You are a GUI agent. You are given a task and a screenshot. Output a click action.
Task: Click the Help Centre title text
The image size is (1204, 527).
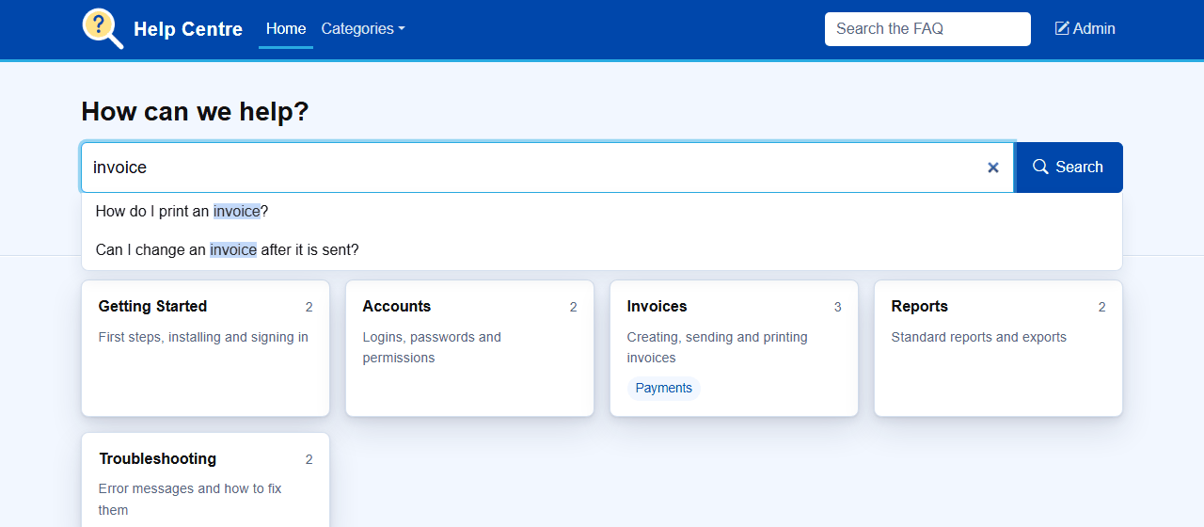pyautogui.click(x=188, y=29)
